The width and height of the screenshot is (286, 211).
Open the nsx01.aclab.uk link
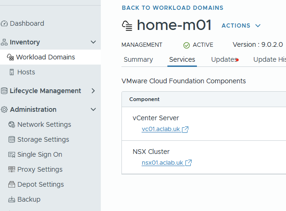click(162, 163)
